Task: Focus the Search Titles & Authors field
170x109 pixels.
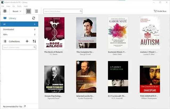Action: 63,11
